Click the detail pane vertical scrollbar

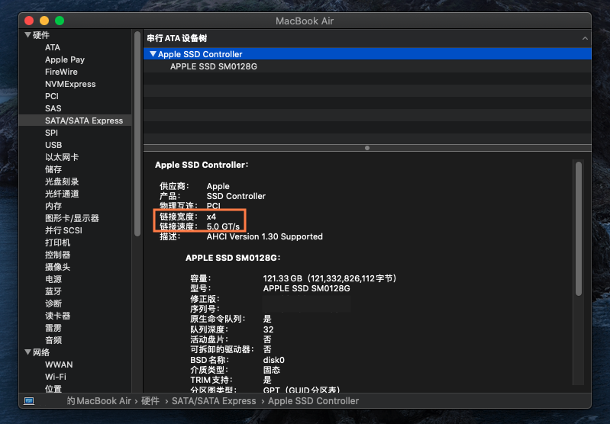578,229
